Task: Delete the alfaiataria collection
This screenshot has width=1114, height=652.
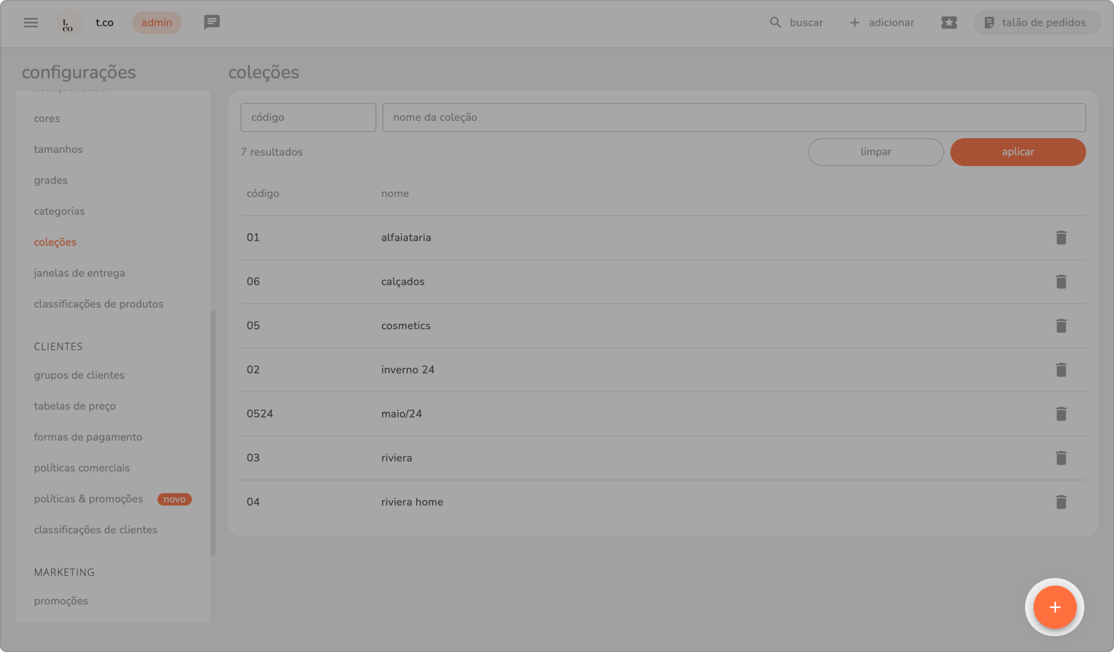Action: point(1061,238)
